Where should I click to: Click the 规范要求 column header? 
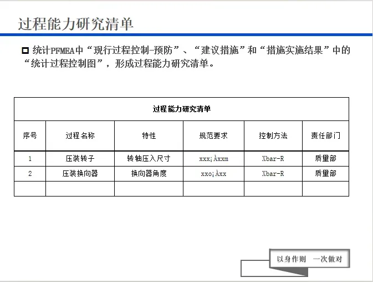[x=213, y=136]
